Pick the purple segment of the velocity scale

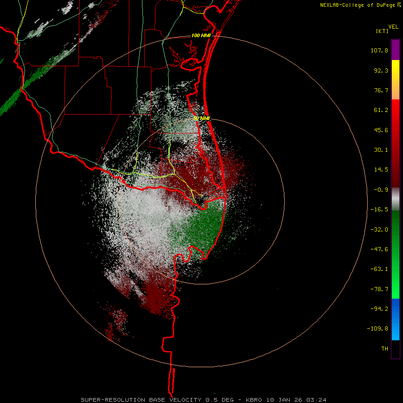point(395,50)
